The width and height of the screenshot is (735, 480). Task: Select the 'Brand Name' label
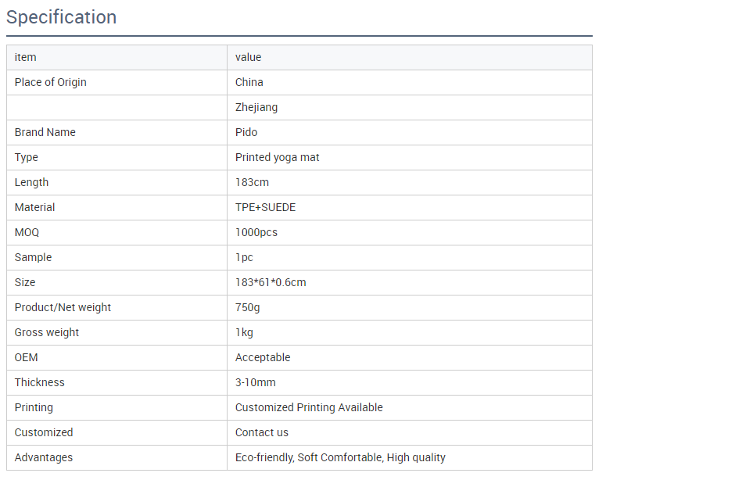[45, 132]
